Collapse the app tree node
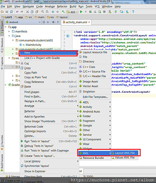Image resolution: width=156 pixels, height=183 pixels. pos(5,27)
